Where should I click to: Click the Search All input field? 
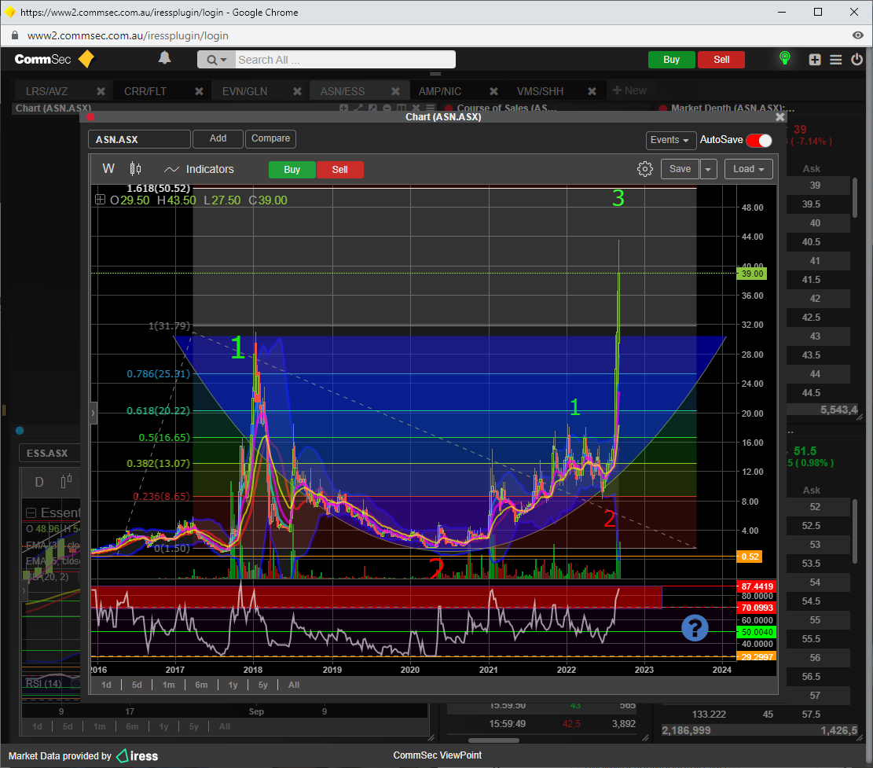click(344, 60)
